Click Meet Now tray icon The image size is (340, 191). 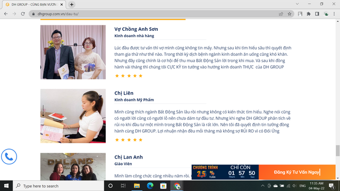click(x=269, y=186)
